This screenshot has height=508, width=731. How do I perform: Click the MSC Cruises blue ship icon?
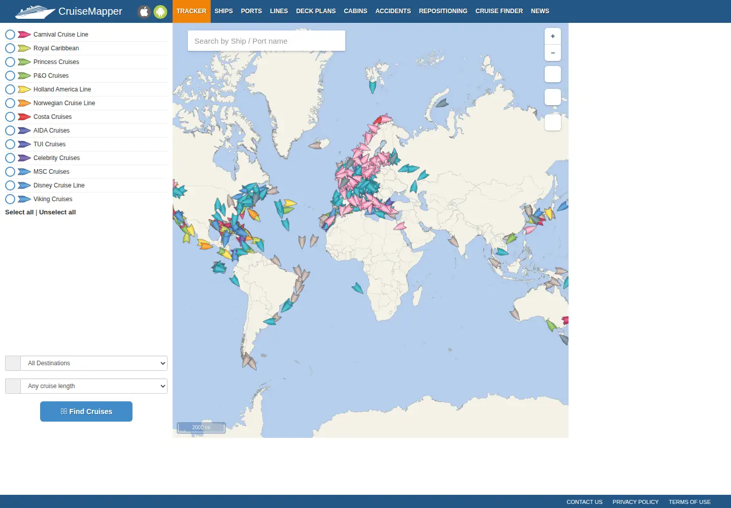click(x=24, y=172)
